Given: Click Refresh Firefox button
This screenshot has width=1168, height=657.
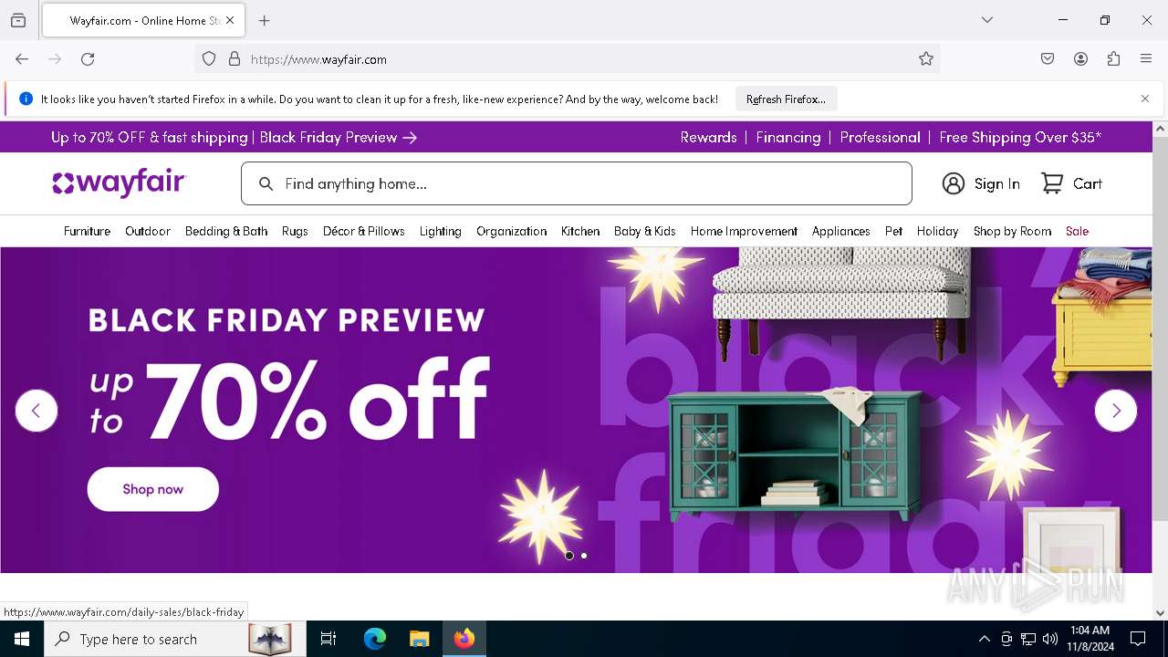Looking at the screenshot, I should [x=786, y=99].
